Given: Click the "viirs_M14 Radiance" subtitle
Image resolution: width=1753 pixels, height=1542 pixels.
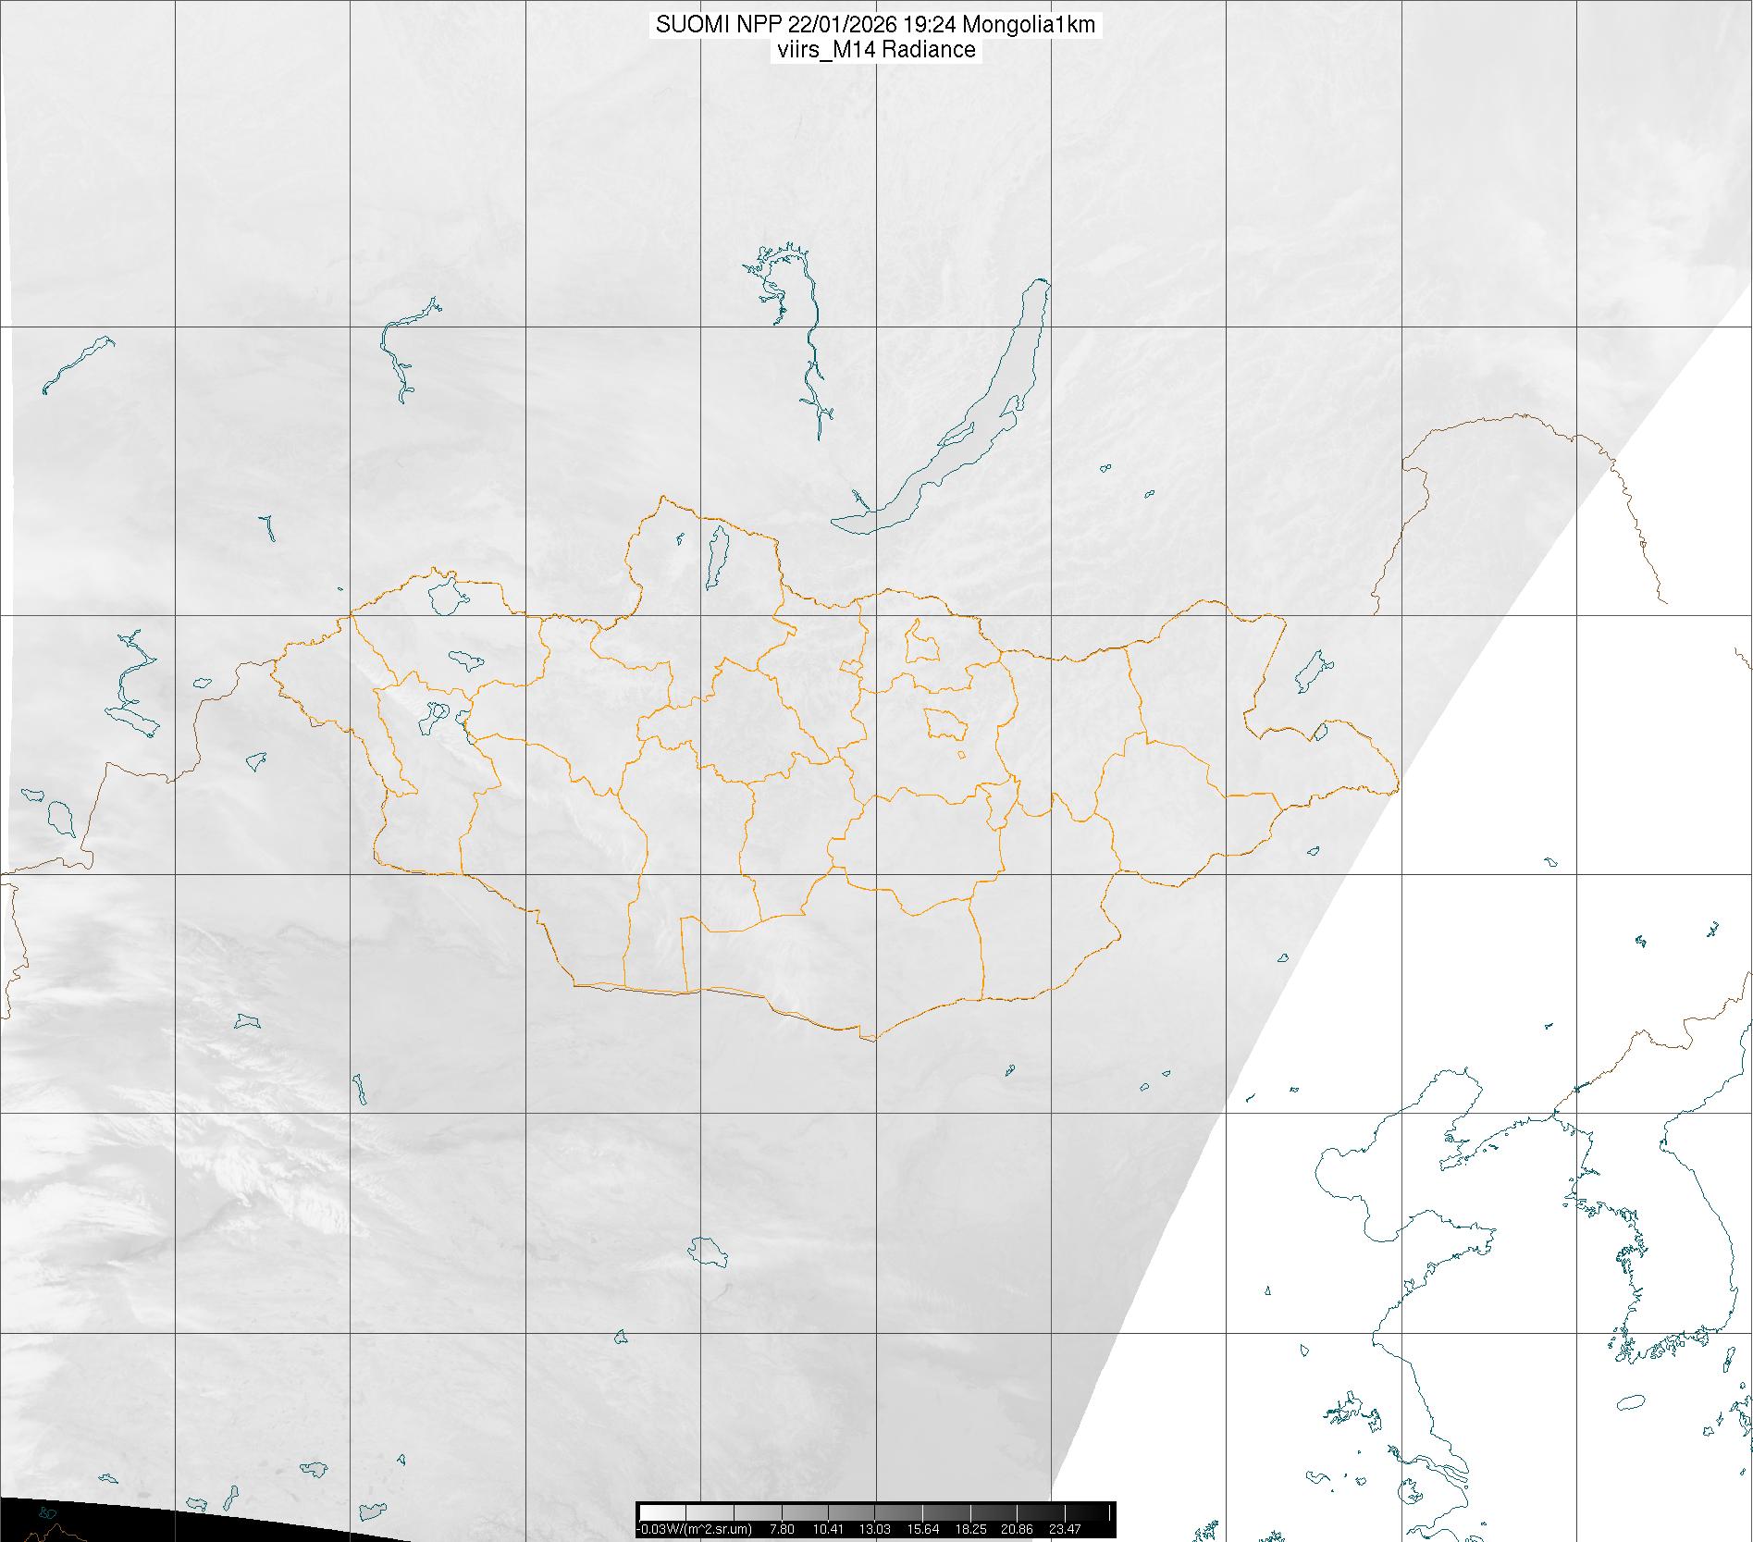Looking at the screenshot, I should pos(875,50).
